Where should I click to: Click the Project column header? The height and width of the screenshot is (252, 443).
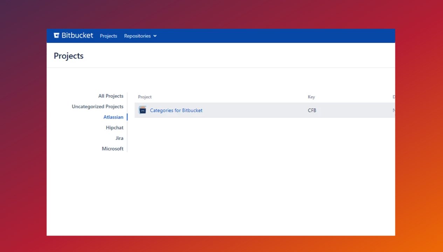145,97
